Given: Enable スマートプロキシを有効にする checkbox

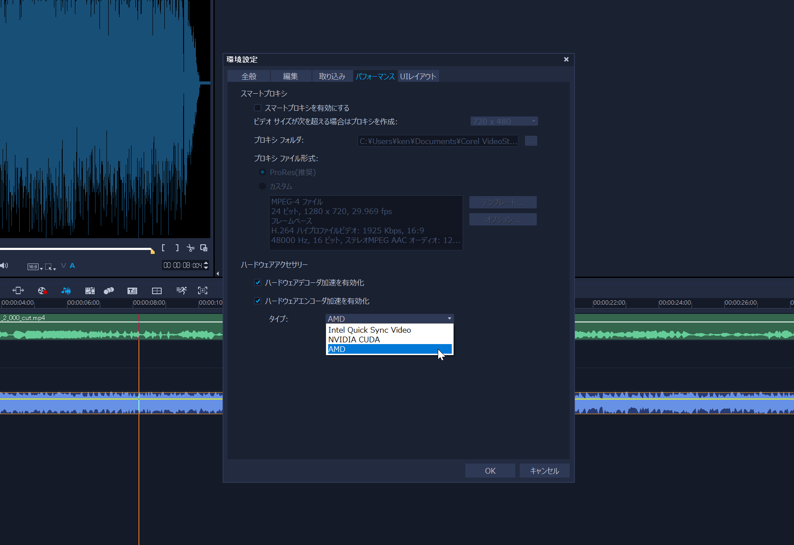Looking at the screenshot, I should (x=258, y=108).
